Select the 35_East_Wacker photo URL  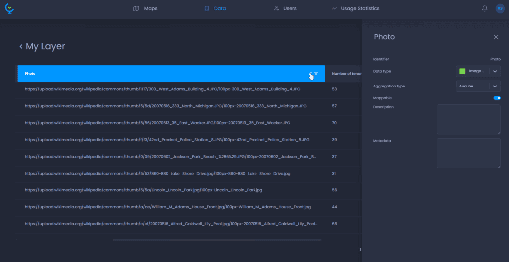click(158, 123)
